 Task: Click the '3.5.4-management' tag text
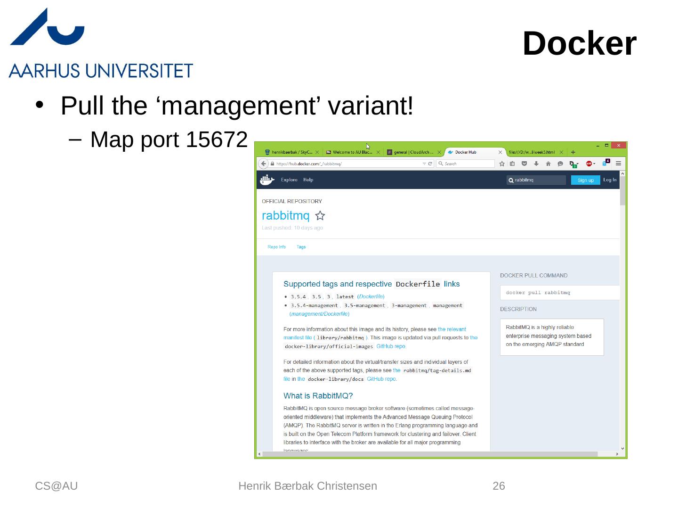(314, 305)
